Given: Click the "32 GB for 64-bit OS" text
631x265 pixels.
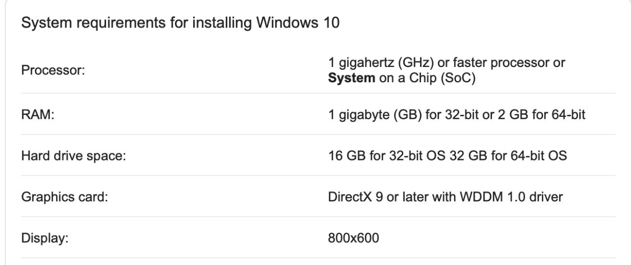Looking at the screenshot, I should point(507,156).
